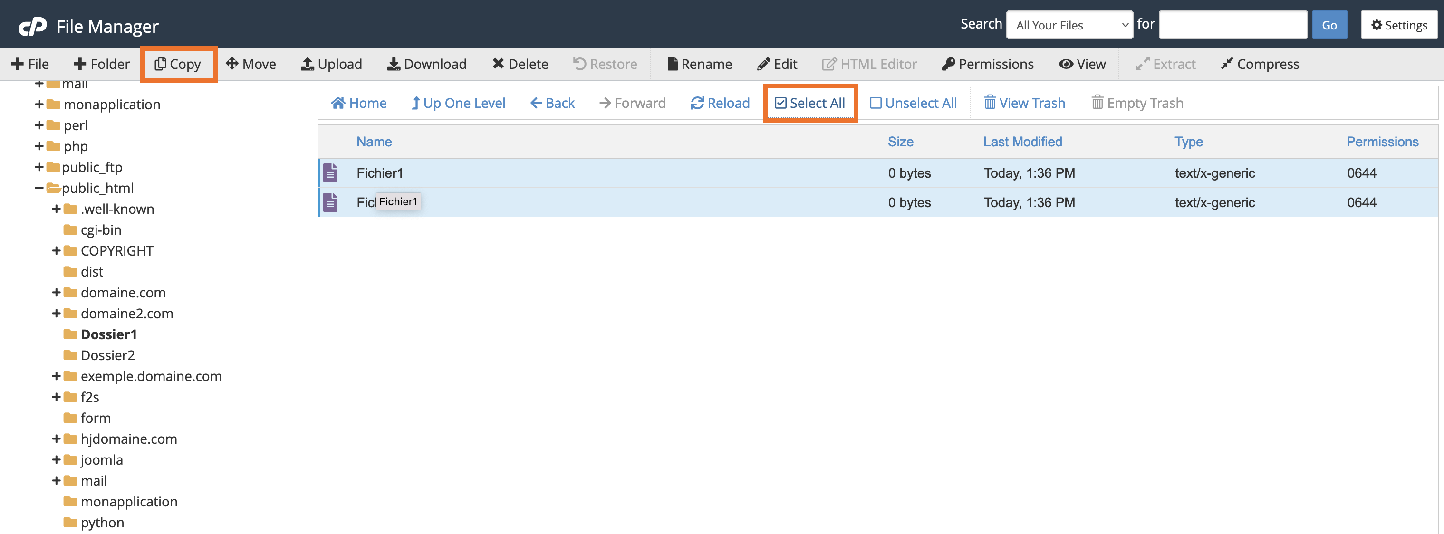Compress the selected files
1444x534 pixels.
point(1260,64)
